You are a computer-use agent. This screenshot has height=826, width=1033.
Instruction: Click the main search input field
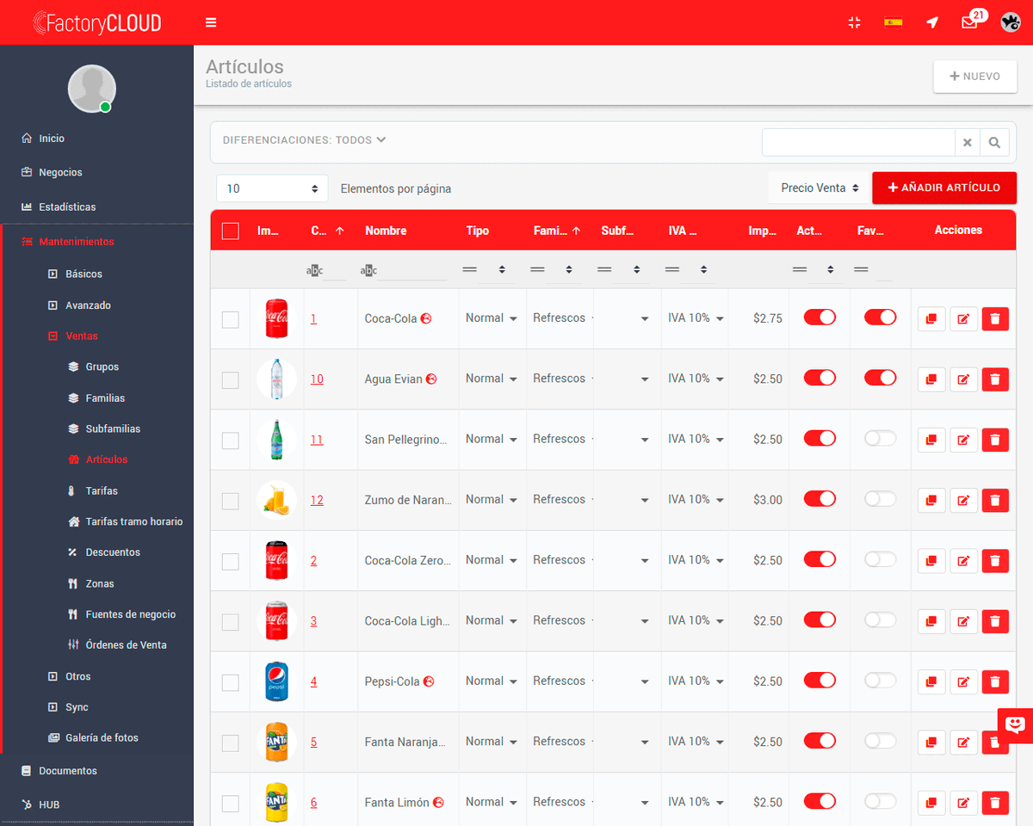pos(858,143)
